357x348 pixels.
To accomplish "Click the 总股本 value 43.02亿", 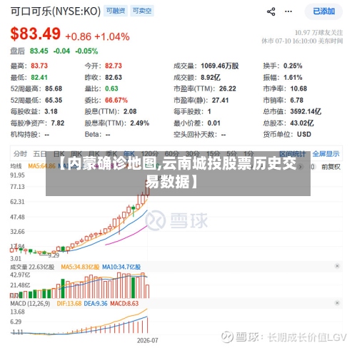I will coord(302,123).
